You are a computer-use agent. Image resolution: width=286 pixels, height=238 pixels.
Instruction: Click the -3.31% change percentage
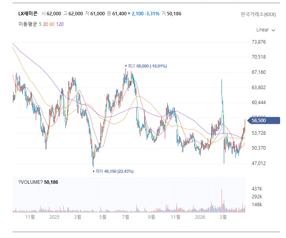[x=152, y=14]
